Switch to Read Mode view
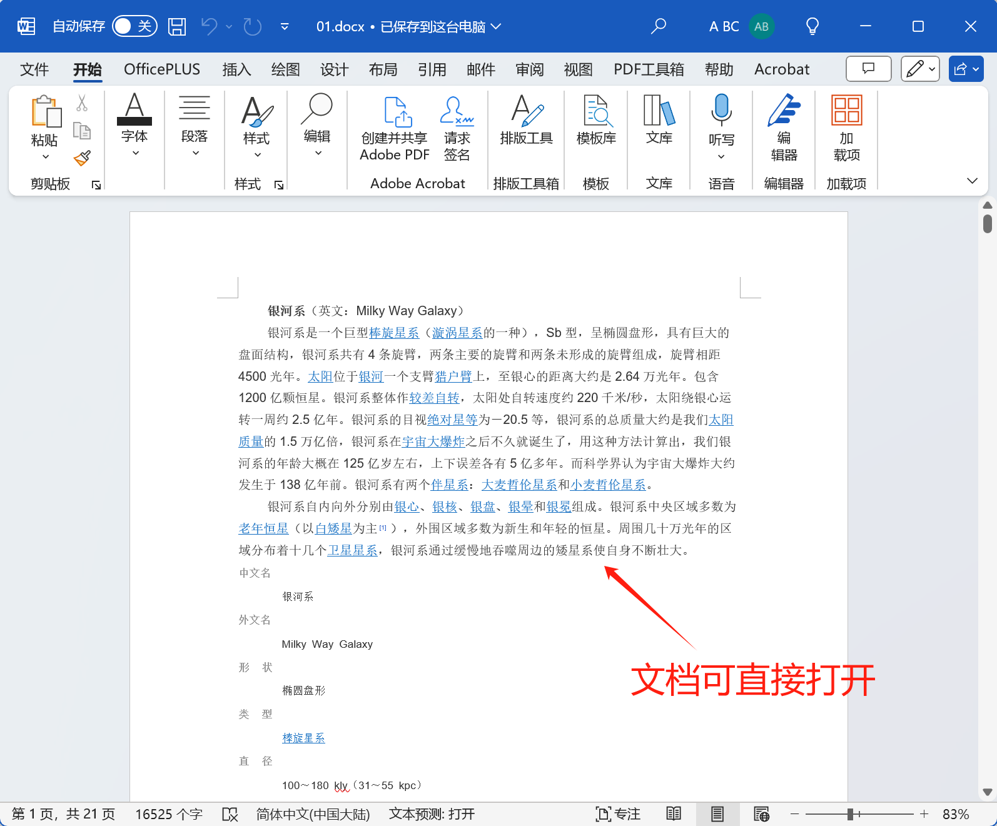The height and width of the screenshot is (826, 997). [674, 813]
